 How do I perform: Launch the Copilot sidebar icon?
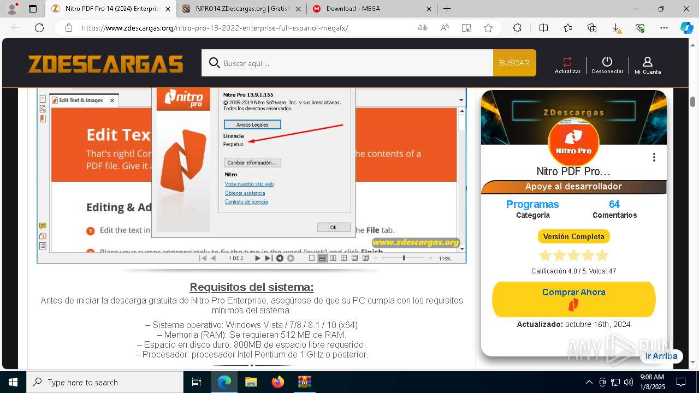pyautogui.click(x=686, y=28)
